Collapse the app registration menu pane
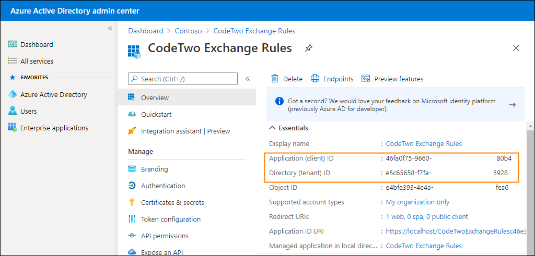535x256 pixels. pyautogui.click(x=248, y=79)
